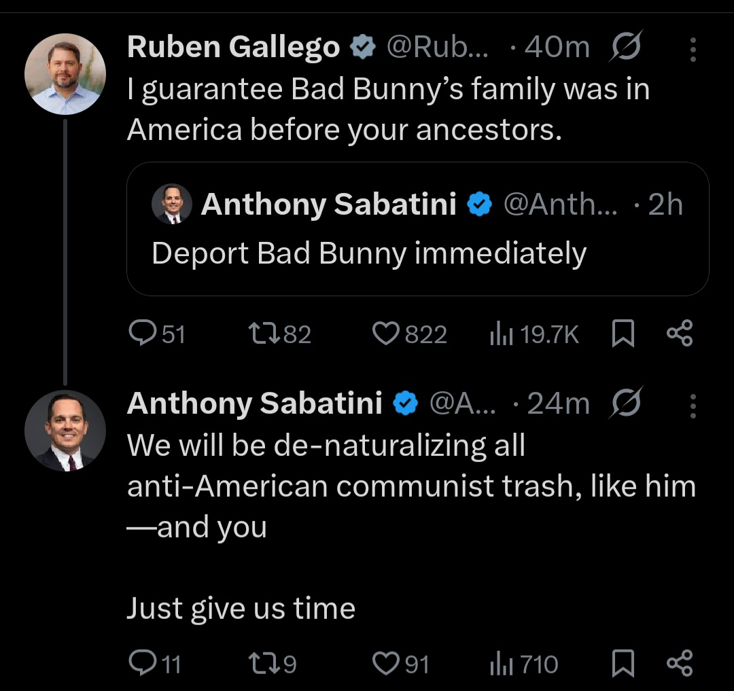Viewport: 734px width, 691px height.
Task: Share Ruben Gallego's tweet
Action: 679,334
